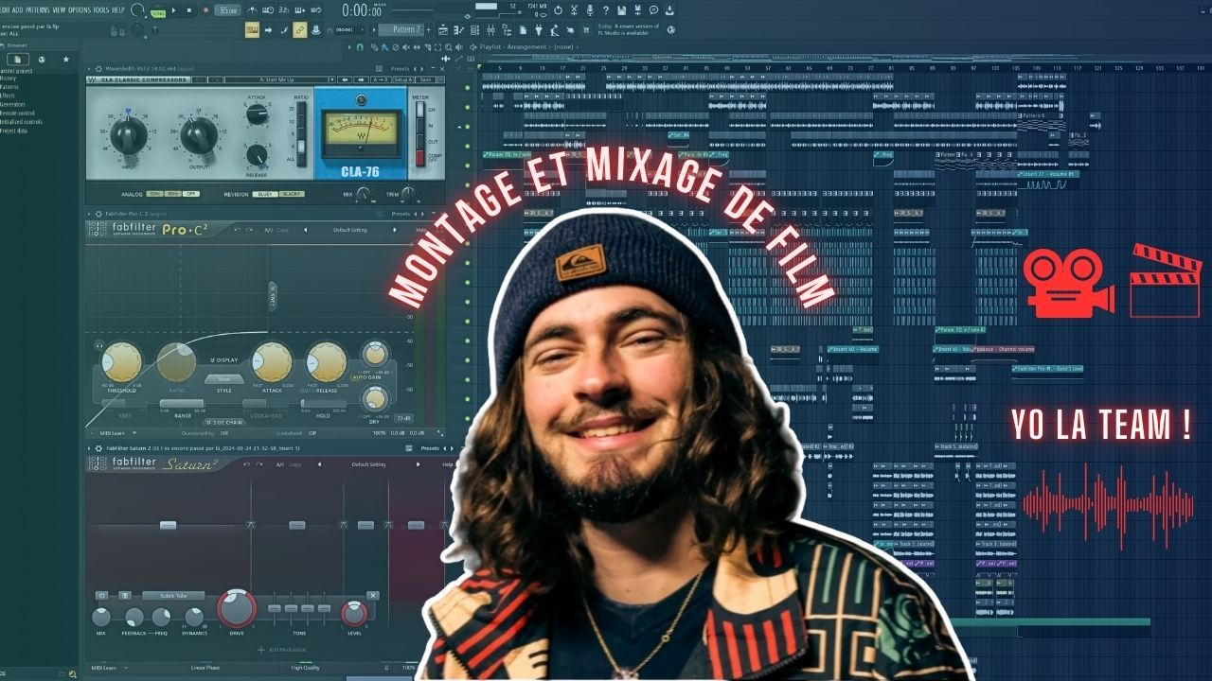The height and width of the screenshot is (681, 1212).
Task: Open the ADD menu
Action: [x=17, y=9]
